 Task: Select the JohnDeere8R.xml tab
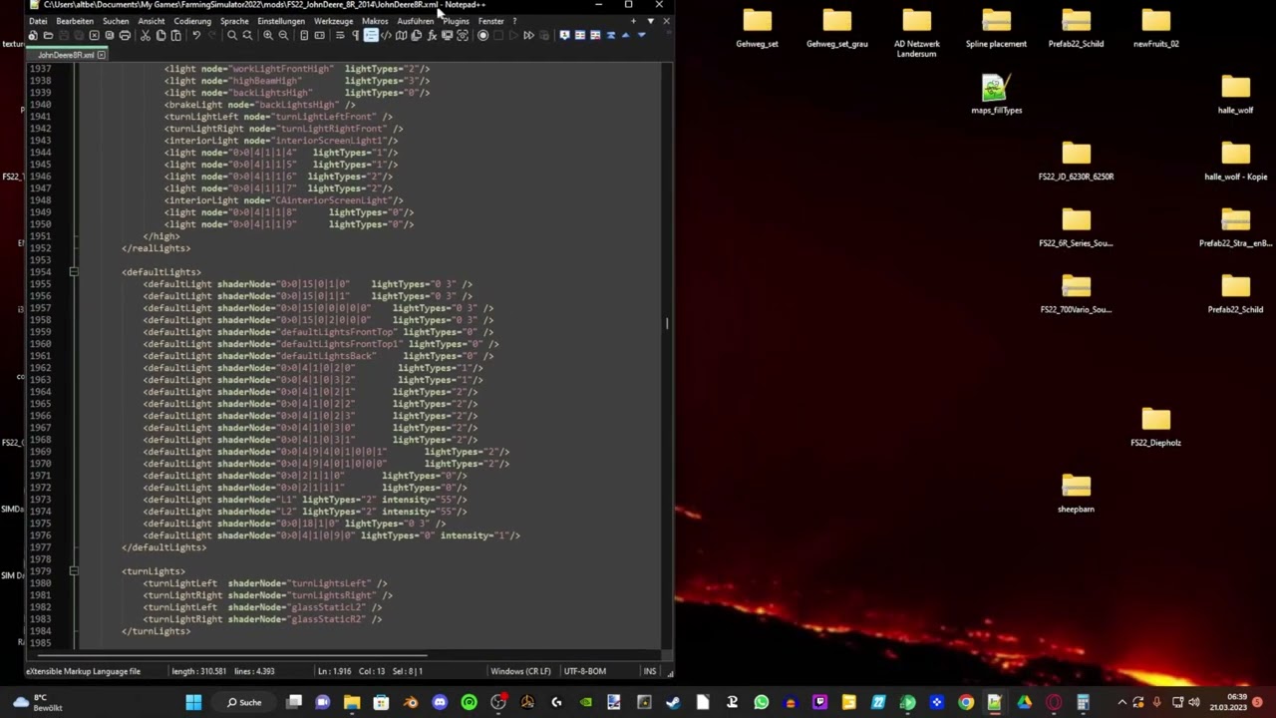pyautogui.click(x=66, y=55)
